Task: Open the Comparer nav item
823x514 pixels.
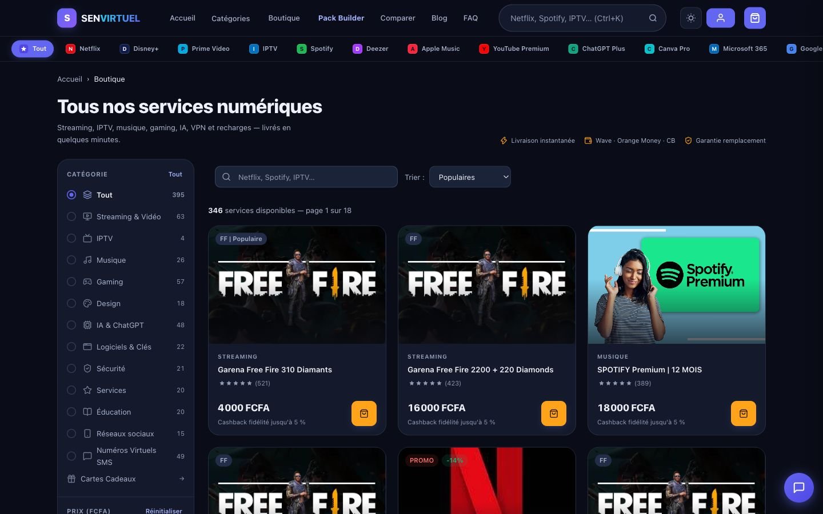Action: tap(398, 18)
